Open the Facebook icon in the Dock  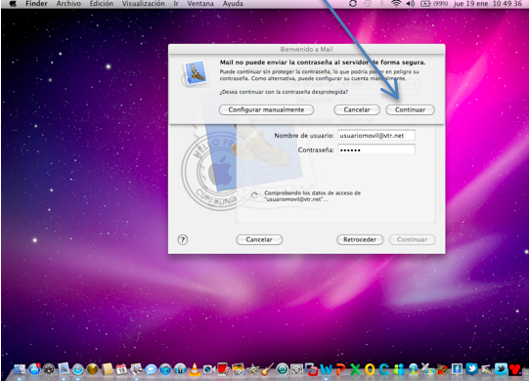click(457, 369)
